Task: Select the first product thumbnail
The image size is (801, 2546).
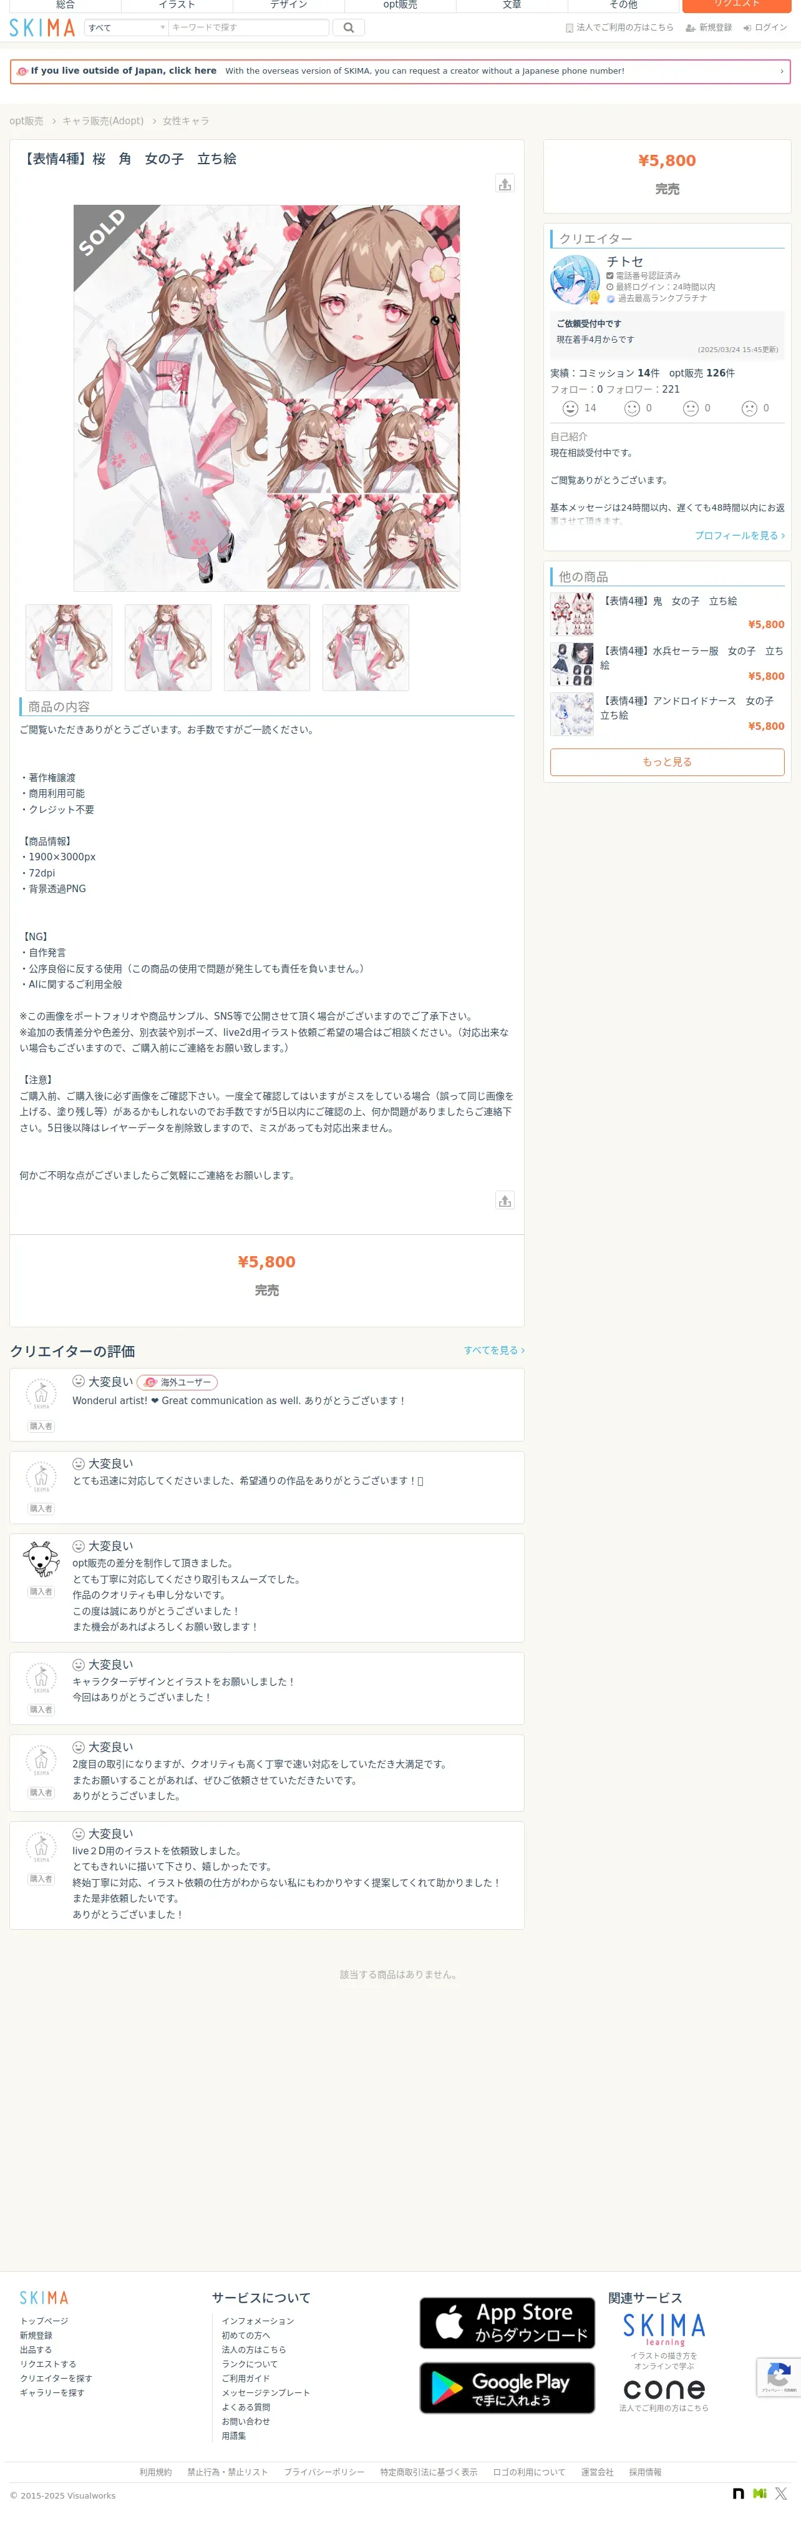Action: [69, 647]
